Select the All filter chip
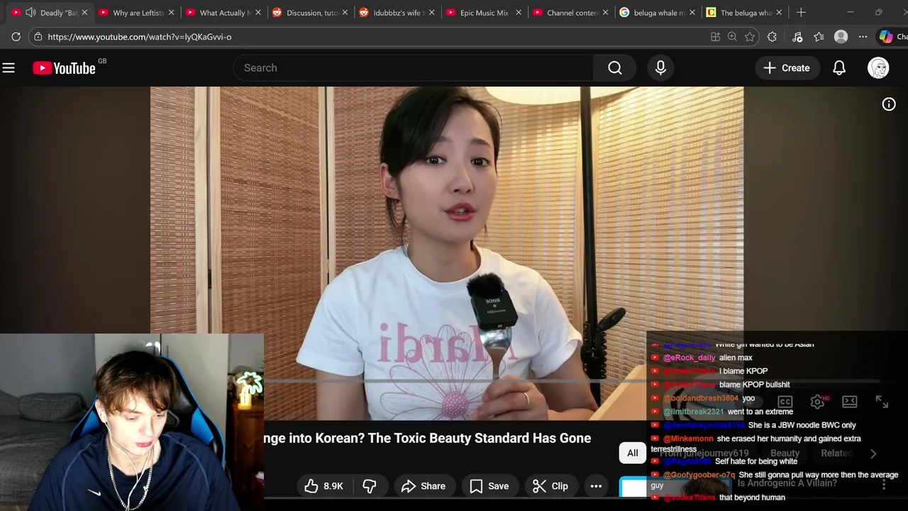 click(x=632, y=453)
